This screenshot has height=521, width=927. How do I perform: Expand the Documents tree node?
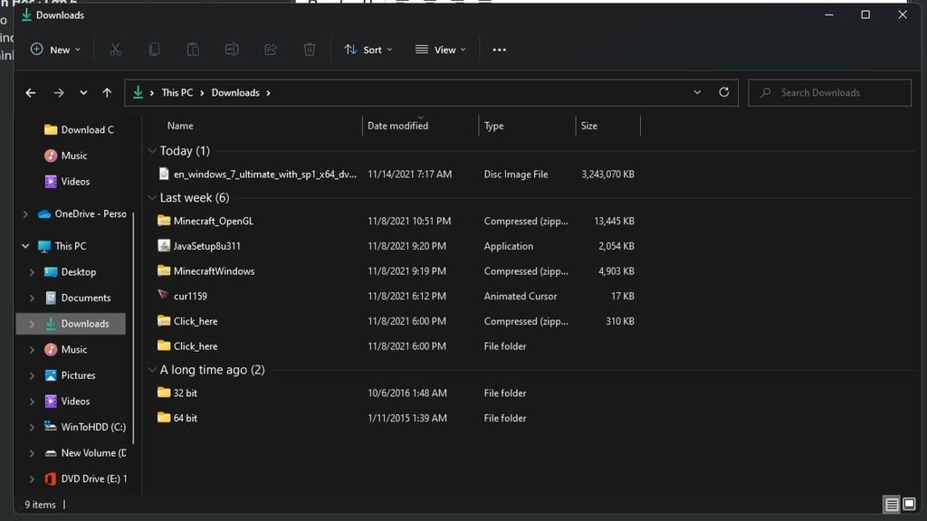pos(32,298)
